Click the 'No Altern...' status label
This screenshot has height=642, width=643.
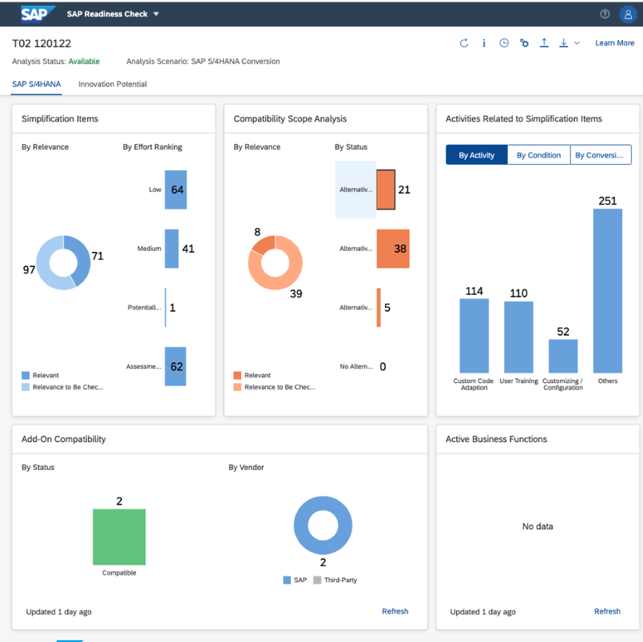[356, 366]
